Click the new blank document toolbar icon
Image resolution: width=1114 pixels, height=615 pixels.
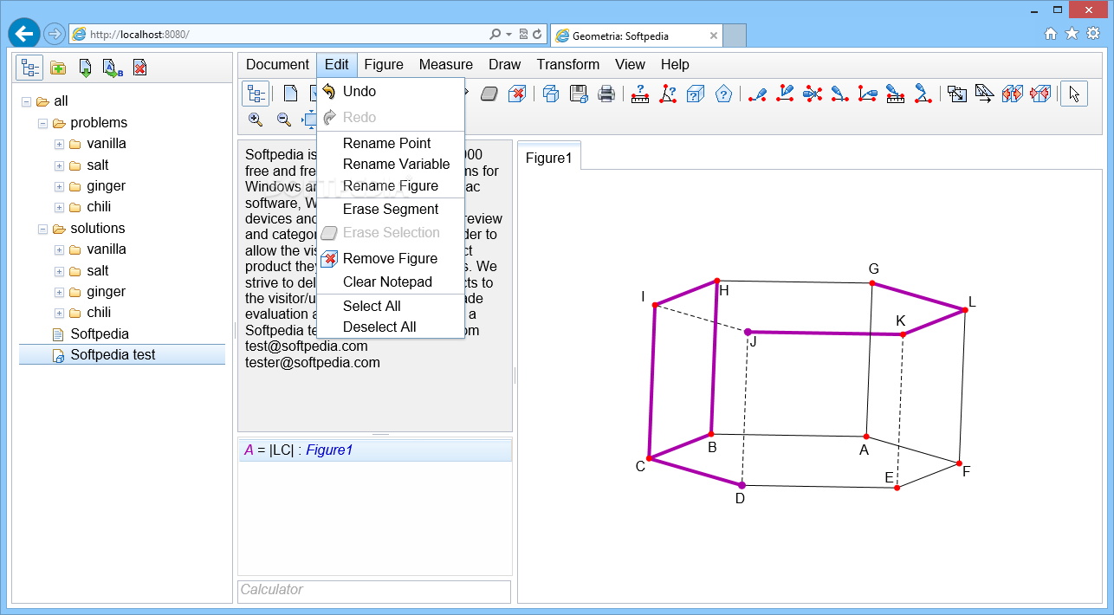pyautogui.click(x=292, y=94)
